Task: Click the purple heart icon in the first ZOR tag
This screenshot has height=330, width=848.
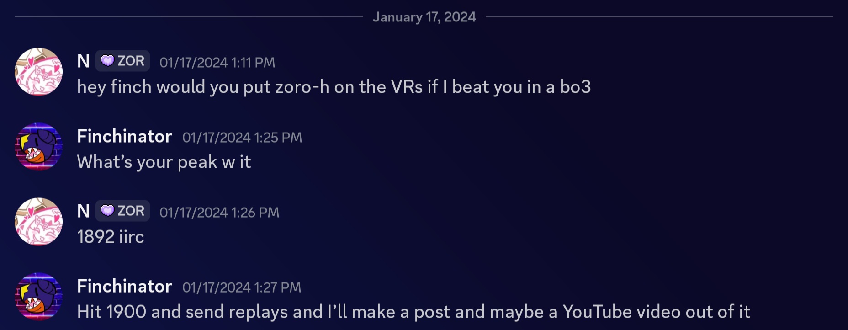Action: point(107,61)
